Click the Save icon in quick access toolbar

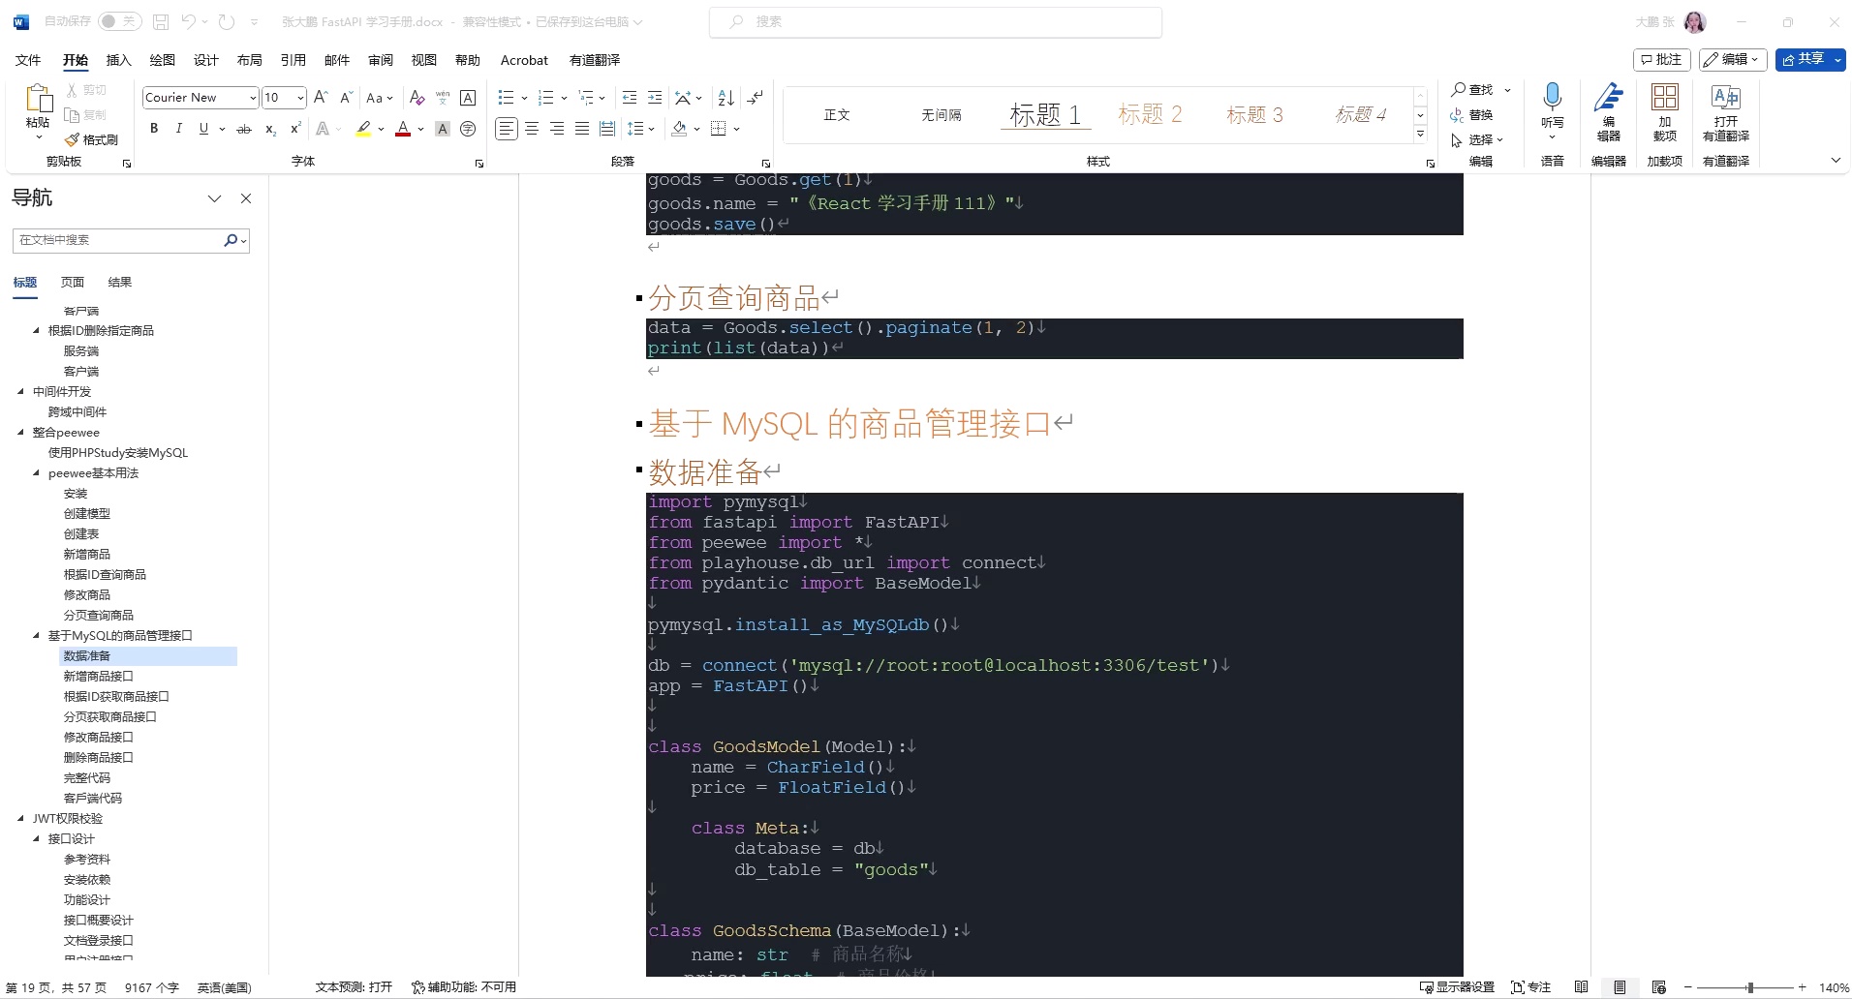[160, 21]
